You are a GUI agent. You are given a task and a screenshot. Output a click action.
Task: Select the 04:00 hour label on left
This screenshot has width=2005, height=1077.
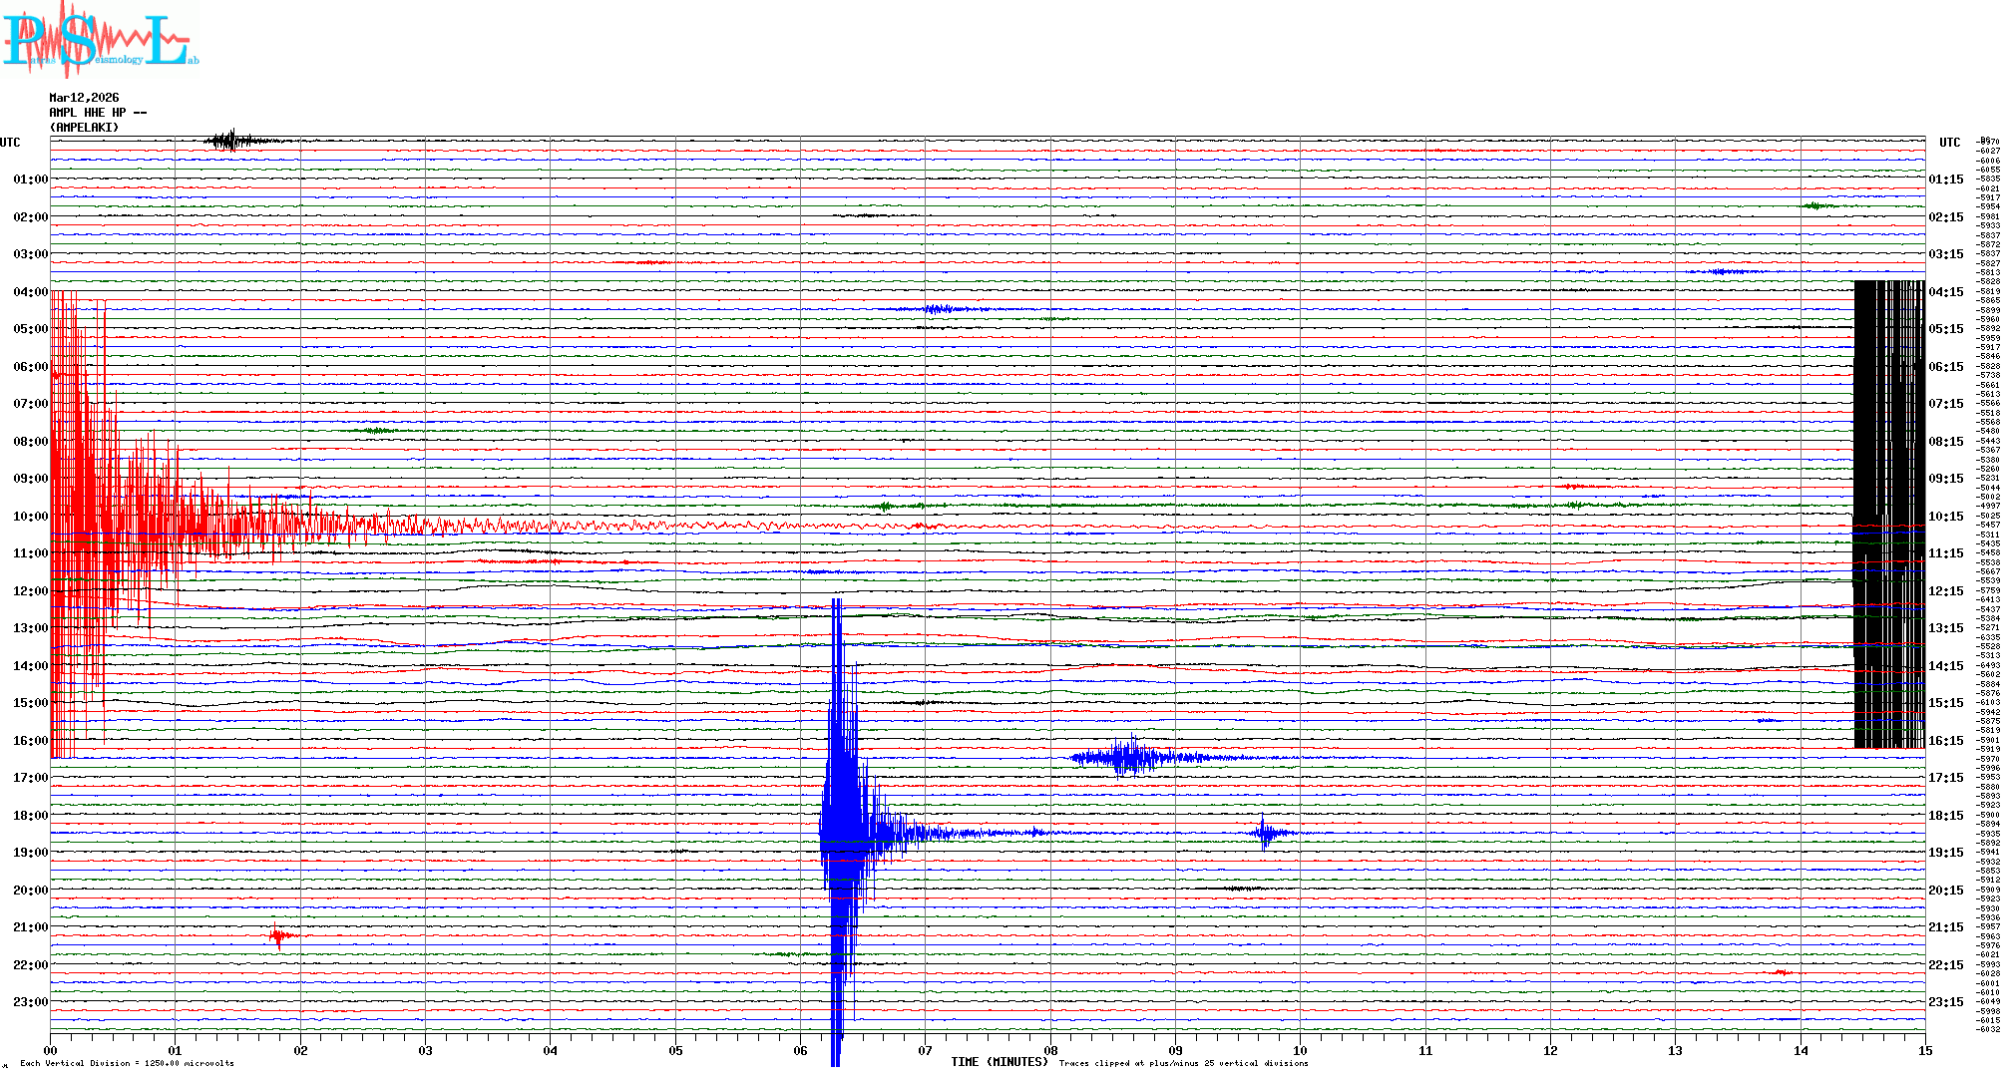click(30, 292)
